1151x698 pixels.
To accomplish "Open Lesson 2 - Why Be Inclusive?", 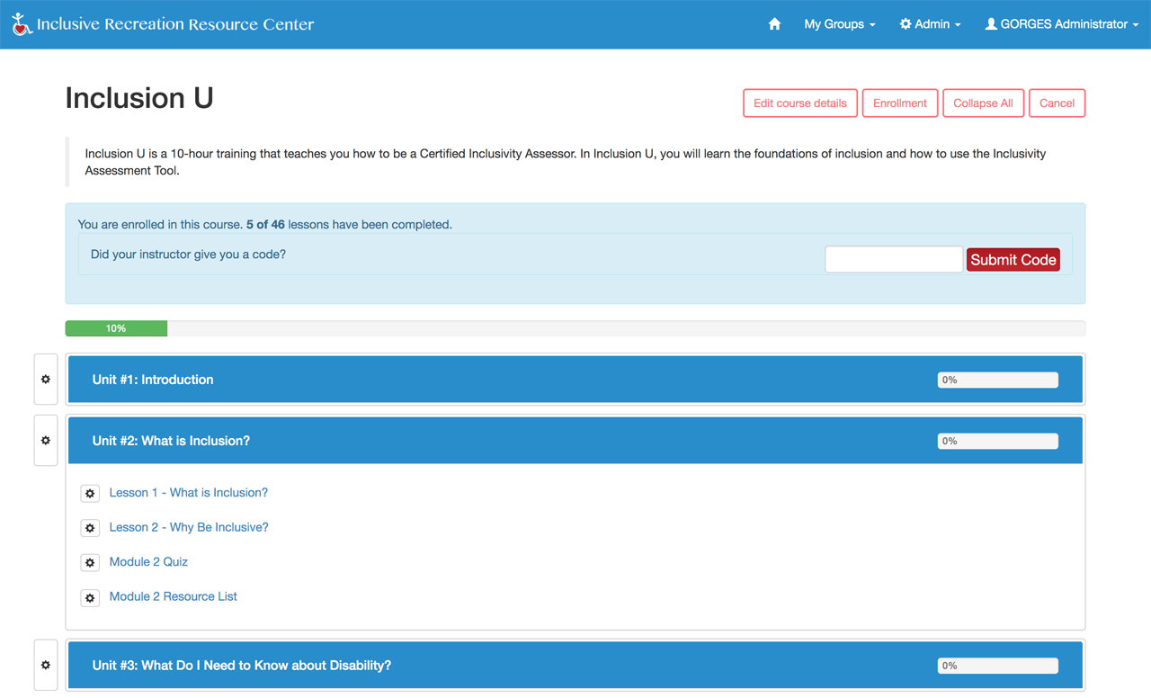I will pos(189,527).
